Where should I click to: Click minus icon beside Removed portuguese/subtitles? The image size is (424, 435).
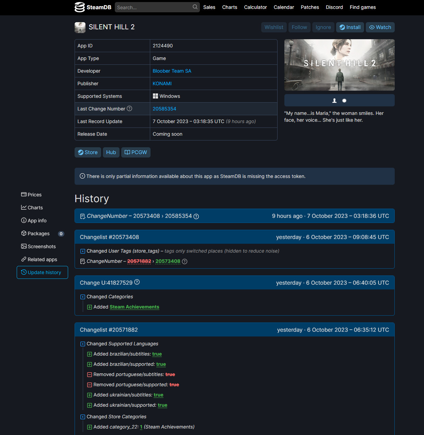90,375
